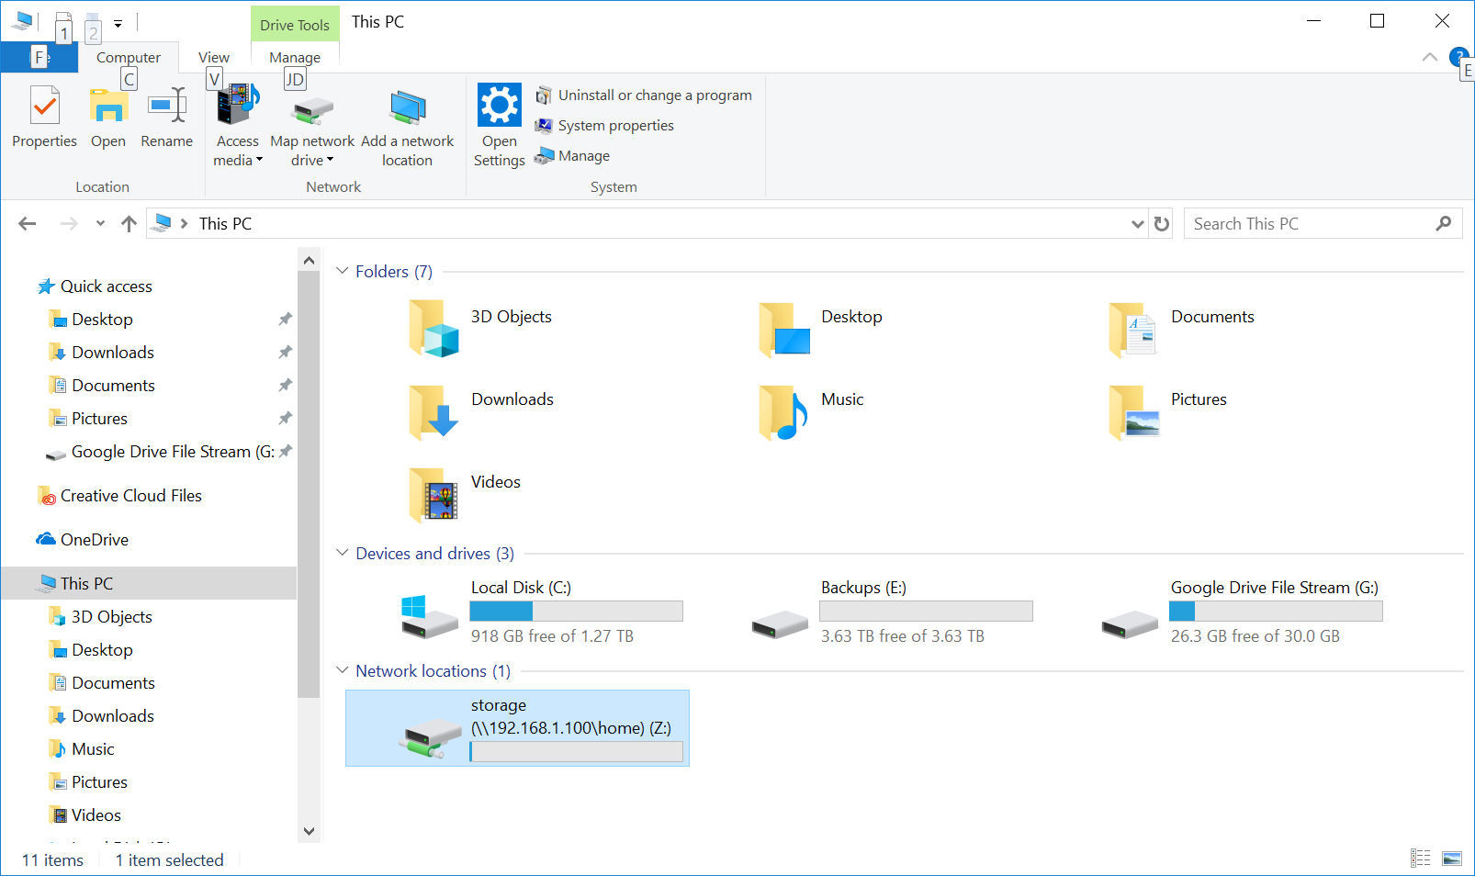This screenshot has width=1475, height=876.
Task: Click the Local Disk C usage bar
Action: coord(576,611)
